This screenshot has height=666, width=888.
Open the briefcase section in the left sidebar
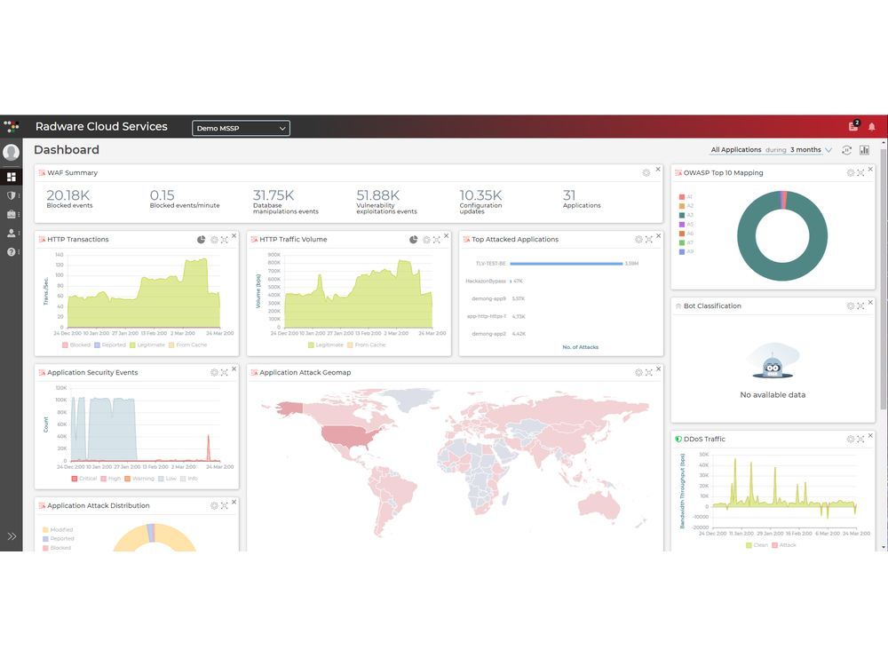12,214
